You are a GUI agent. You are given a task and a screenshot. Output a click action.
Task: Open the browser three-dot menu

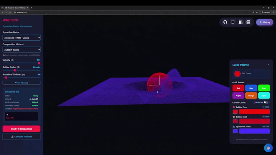273,12
